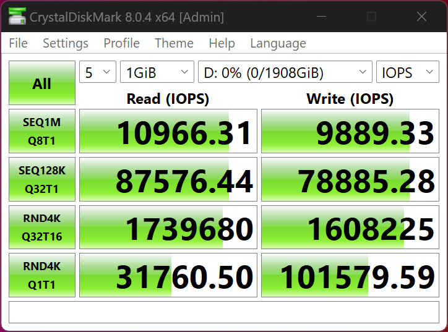This screenshot has height=332, width=448.
Task: Click the CrystalDiskMark app icon in title bar
Action: pyautogui.click(x=17, y=16)
